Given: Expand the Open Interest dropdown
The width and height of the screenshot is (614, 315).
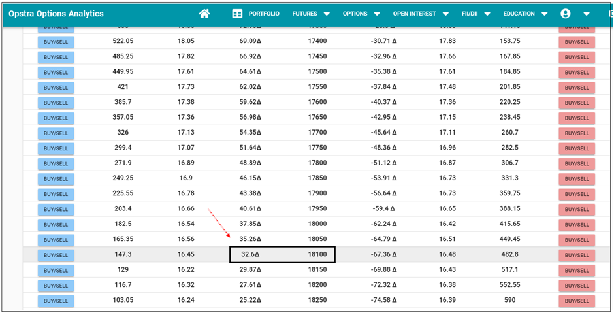Looking at the screenshot, I should tap(421, 14).
